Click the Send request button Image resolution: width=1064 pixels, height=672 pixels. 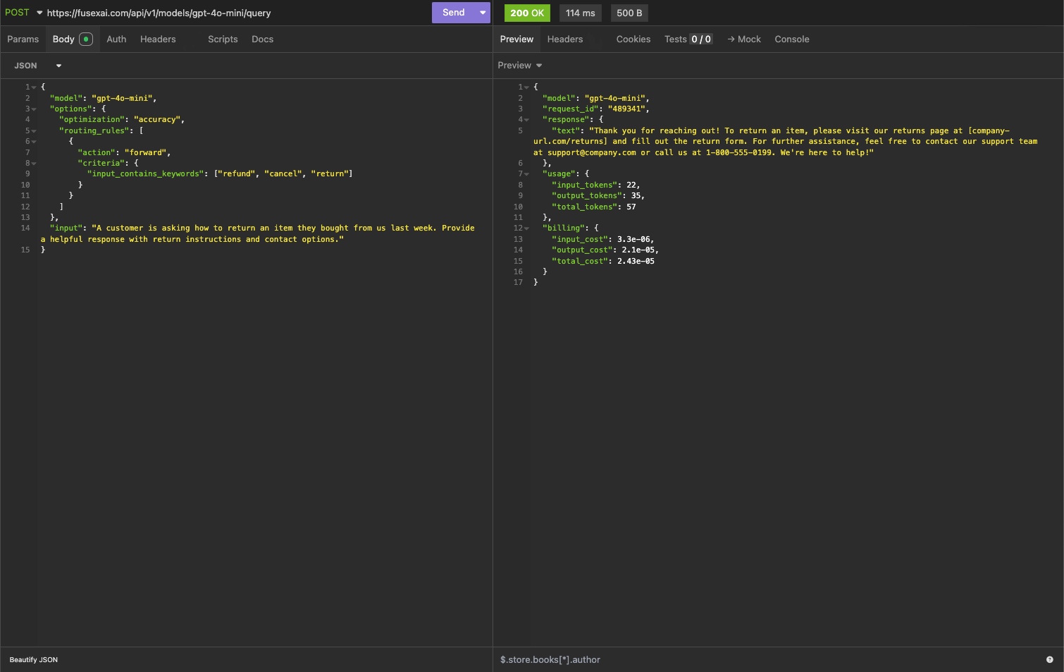[453, 13]
